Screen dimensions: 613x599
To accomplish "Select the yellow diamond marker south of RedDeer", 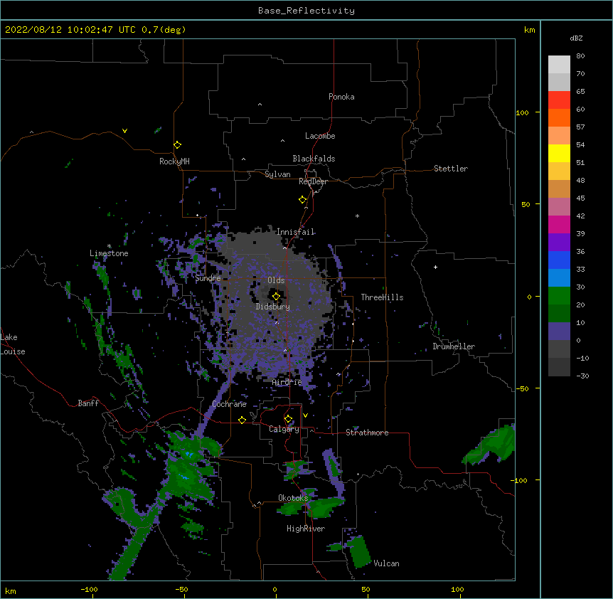I will [303, 200].
